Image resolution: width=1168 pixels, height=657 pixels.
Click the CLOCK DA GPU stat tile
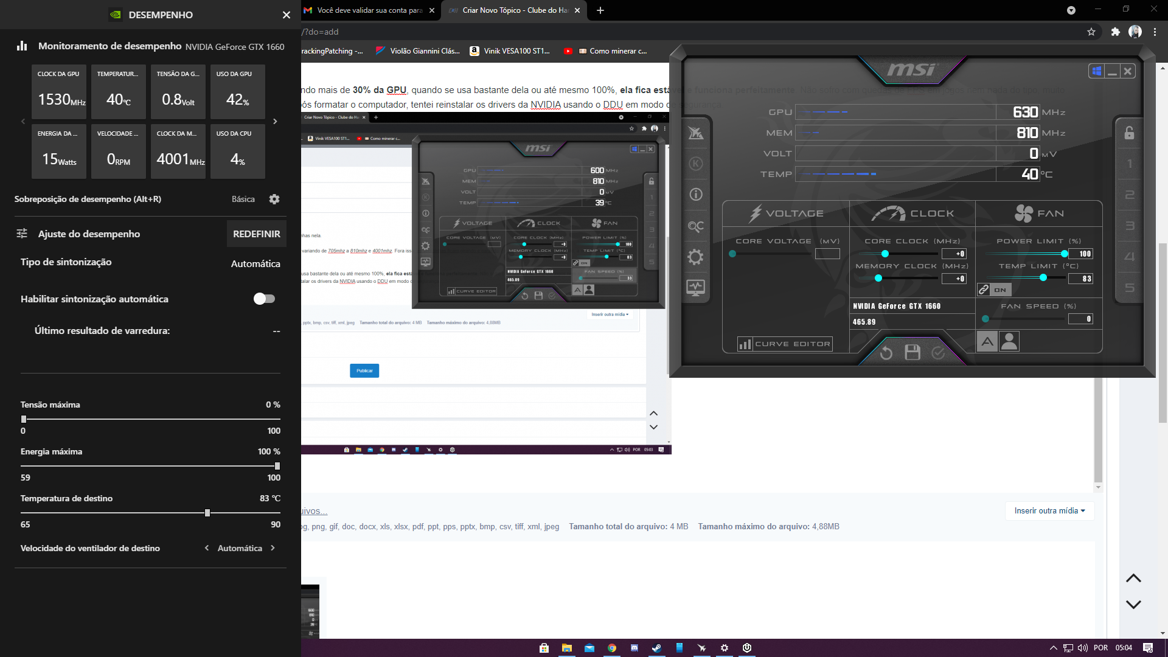[x=59, y=92]
